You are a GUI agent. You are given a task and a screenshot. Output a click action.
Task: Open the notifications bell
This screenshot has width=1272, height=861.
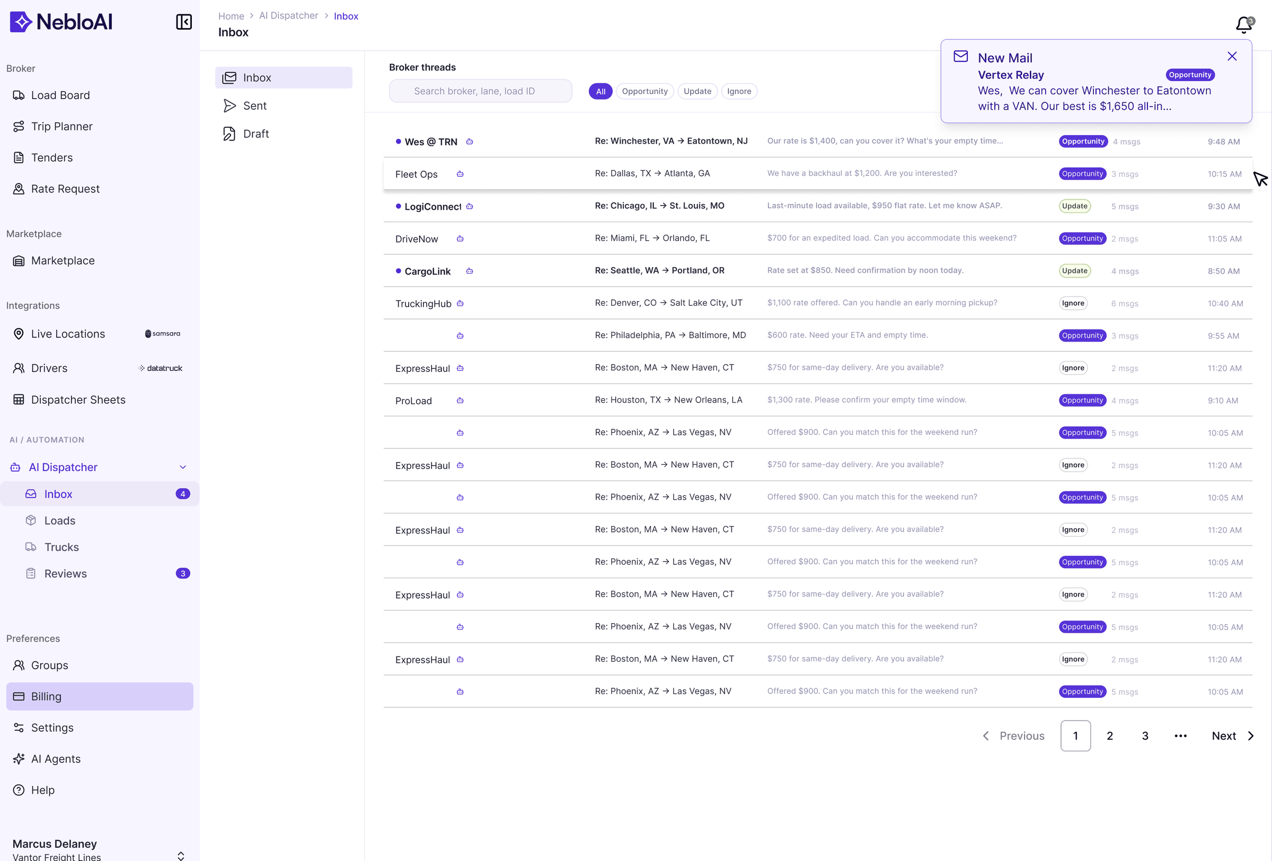point(1243,24)
